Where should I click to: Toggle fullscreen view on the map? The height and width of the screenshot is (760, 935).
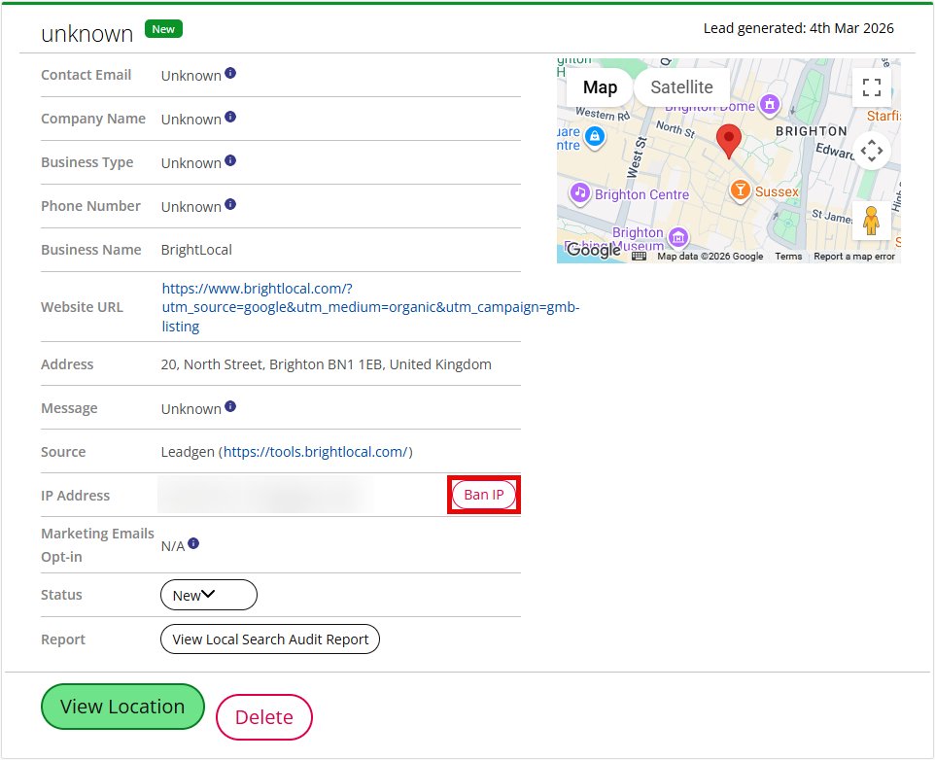pyautogui.click(x=871, y=87)
